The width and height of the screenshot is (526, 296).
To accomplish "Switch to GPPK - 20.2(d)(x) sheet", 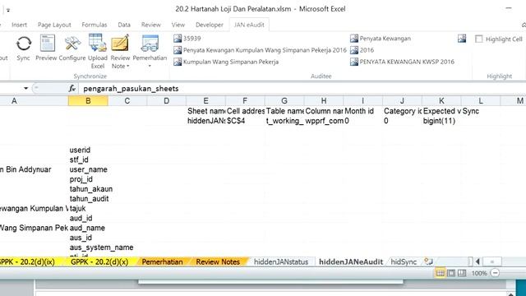I will point(99,261).
